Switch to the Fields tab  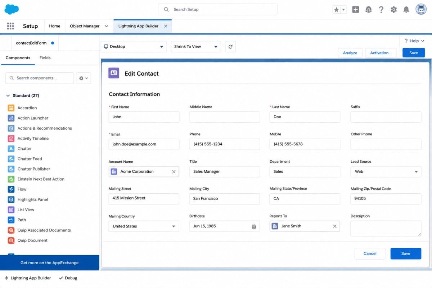click(x=45, y=58)
